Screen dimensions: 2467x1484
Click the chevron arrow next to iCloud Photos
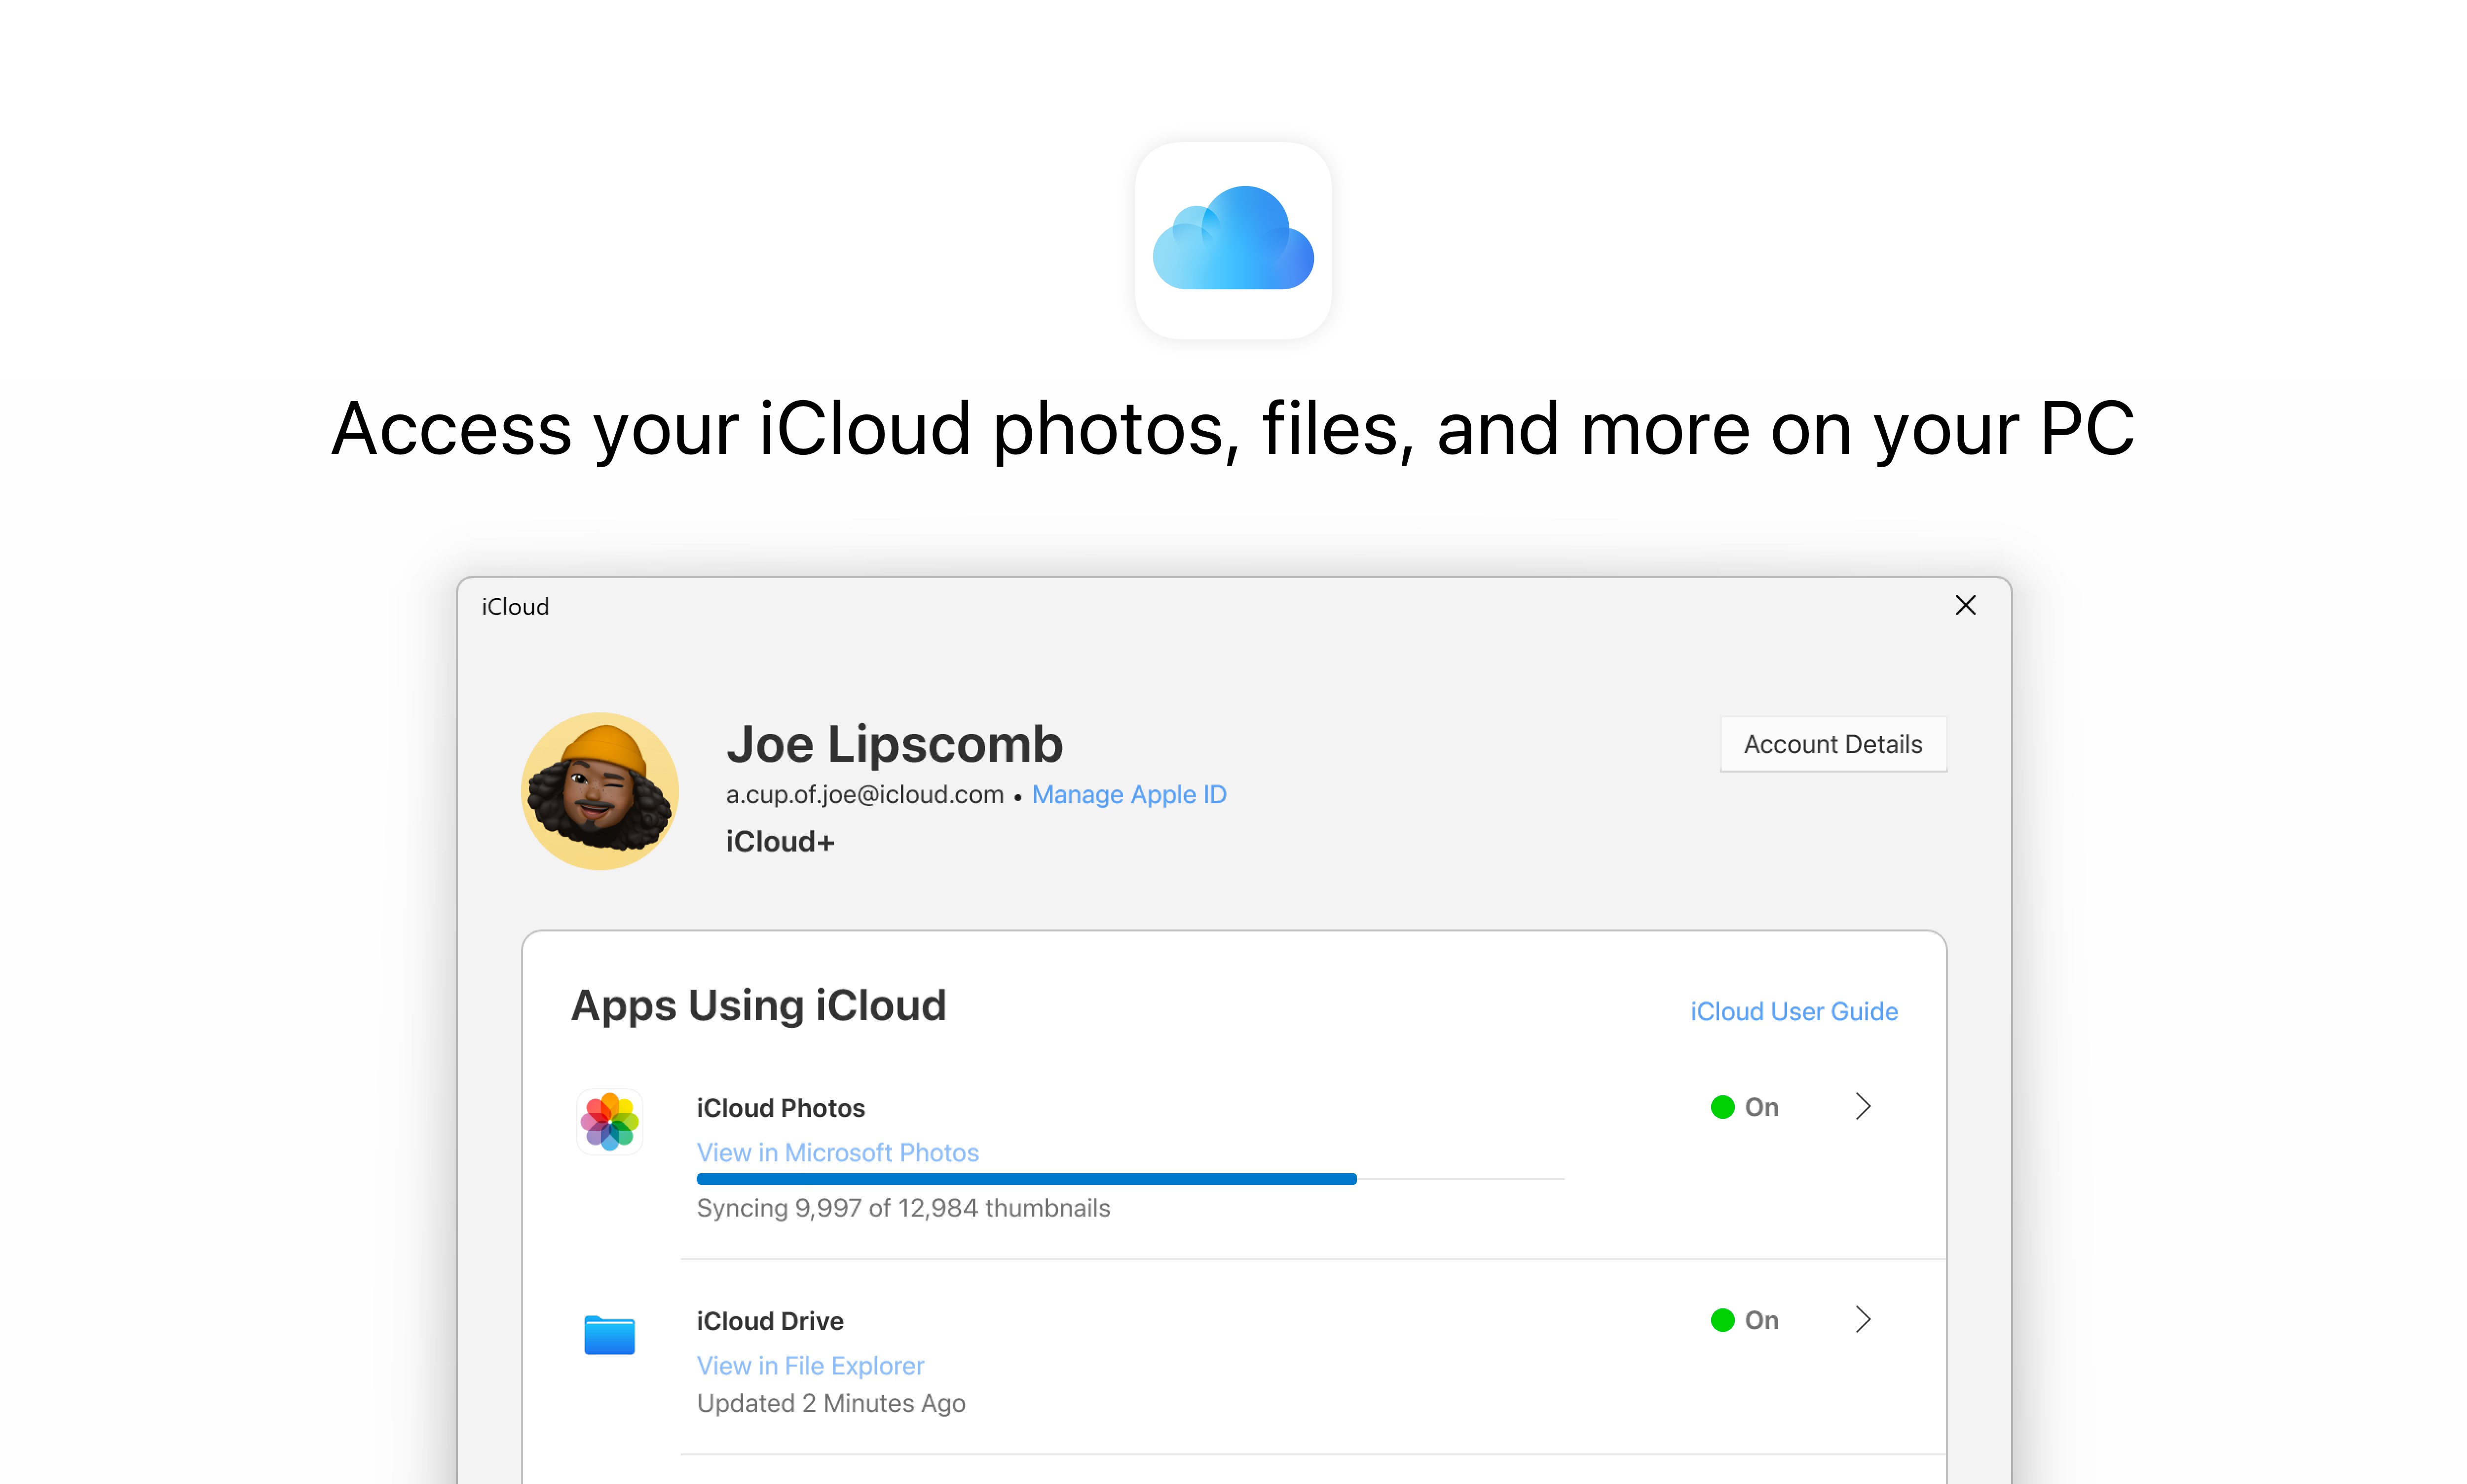pos(1863,1107)
